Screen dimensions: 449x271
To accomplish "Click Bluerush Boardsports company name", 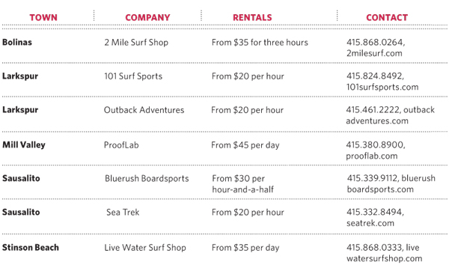I will [147, 178].
